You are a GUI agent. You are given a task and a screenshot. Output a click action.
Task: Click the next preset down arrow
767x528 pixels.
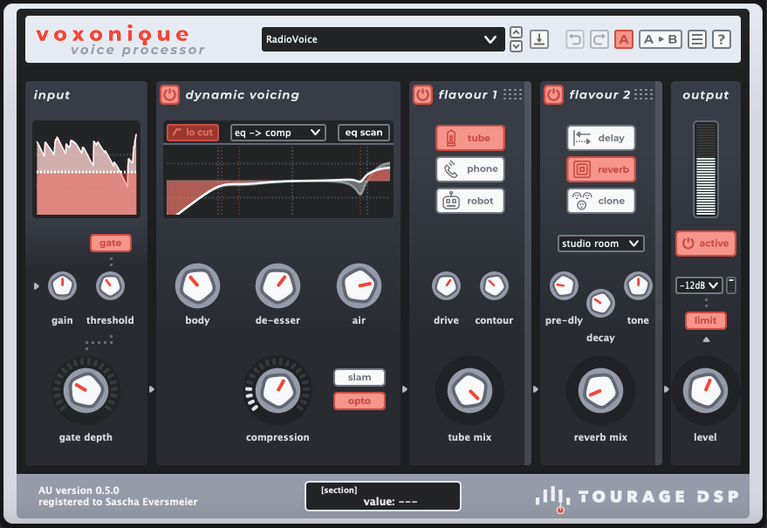point(516,46)
